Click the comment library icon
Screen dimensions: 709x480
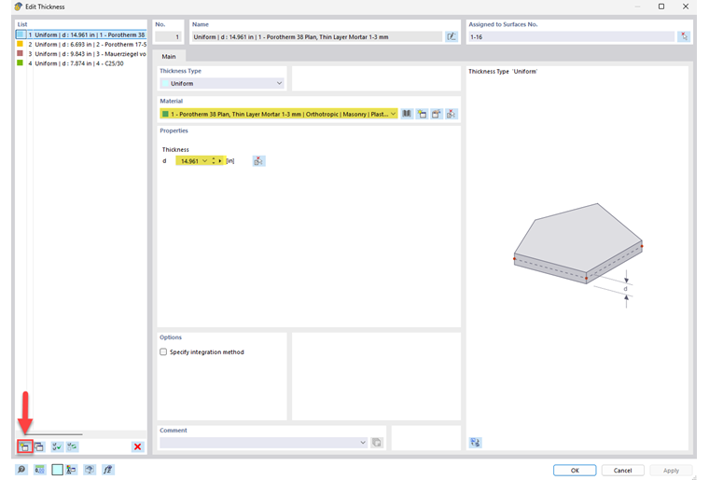(x=376, y=443)
